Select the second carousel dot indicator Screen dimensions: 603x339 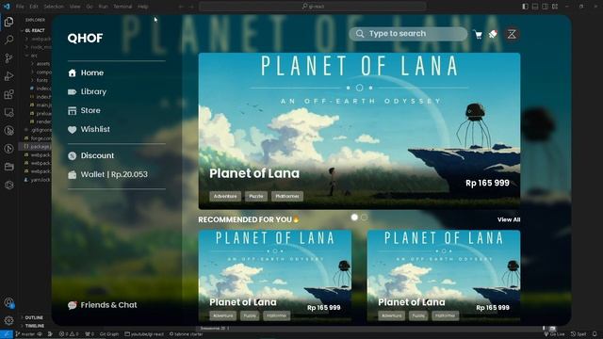[x=364, y=218]
